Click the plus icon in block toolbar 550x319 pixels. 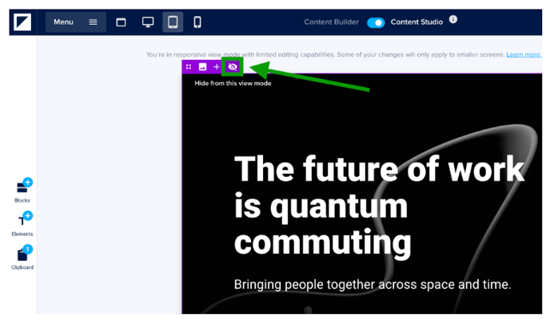[x=216, y=67]
